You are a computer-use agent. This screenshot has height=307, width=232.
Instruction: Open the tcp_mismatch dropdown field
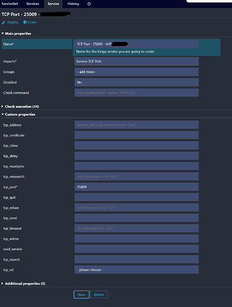coord(136,176)
